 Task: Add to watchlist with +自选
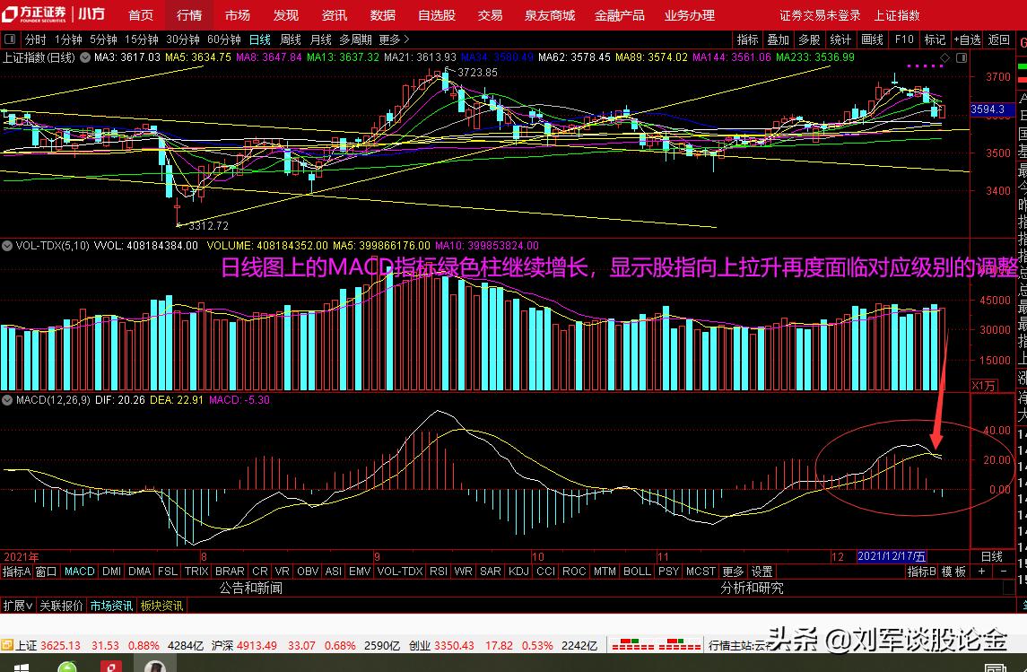[968, 40]
